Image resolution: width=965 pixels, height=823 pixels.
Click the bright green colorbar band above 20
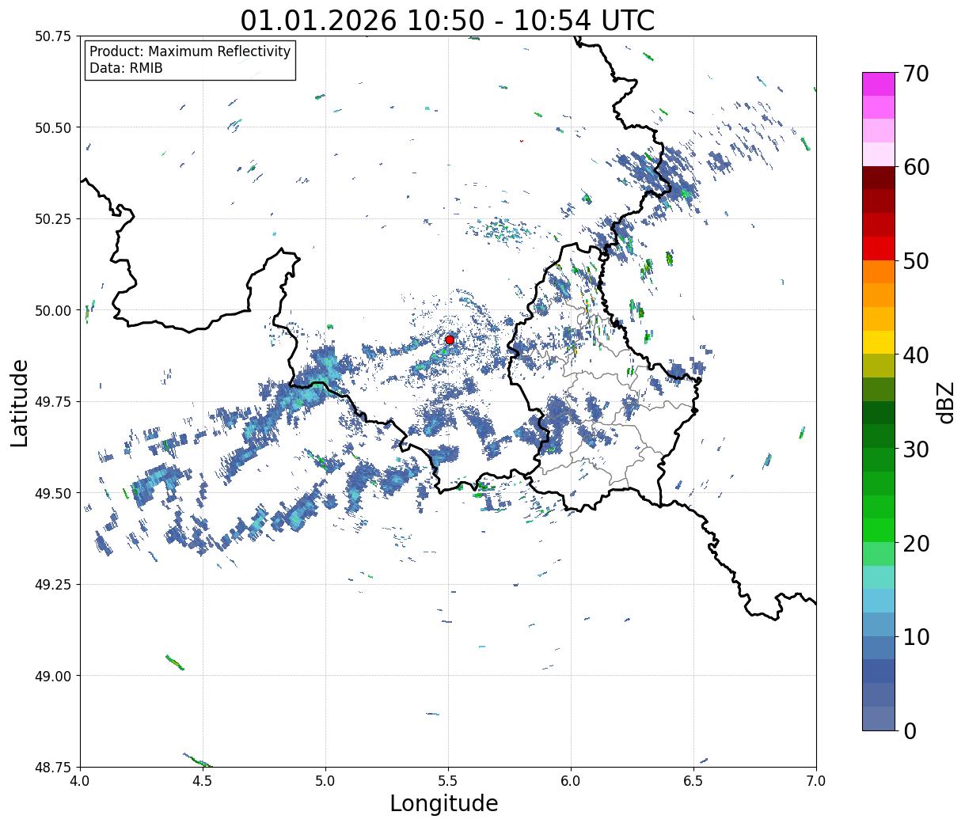point(879,529)
